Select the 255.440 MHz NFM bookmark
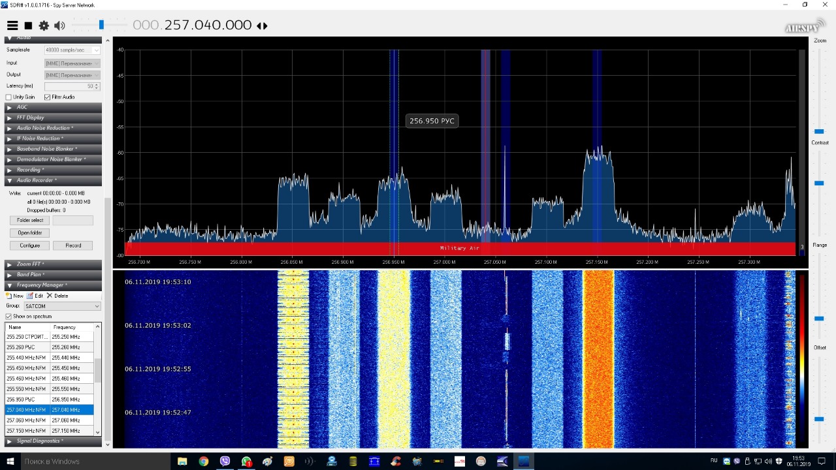836x470 pixels. point(50,358)
